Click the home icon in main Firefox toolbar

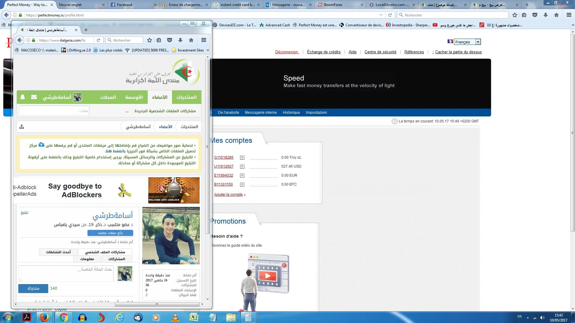coord(556,15)
